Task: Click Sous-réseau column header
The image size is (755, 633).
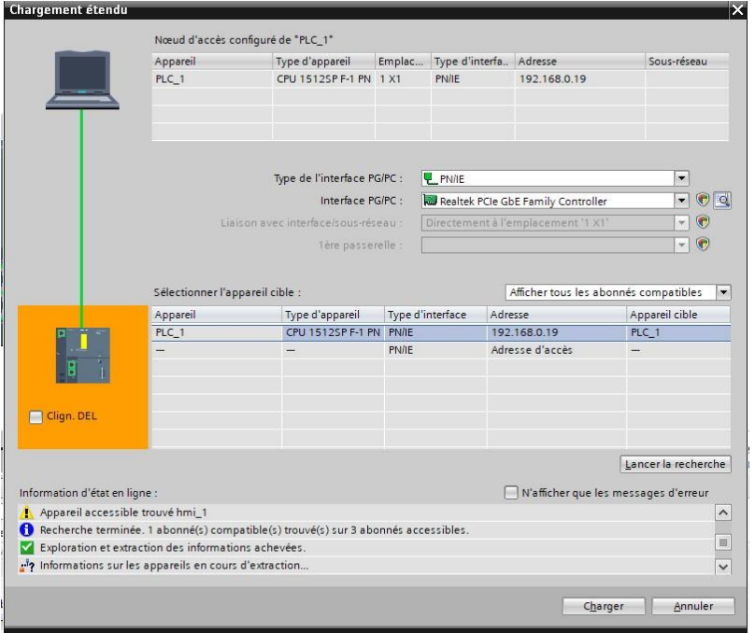Action: (687, 62)
